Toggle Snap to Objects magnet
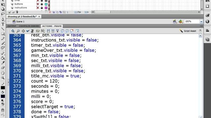211x118 pixels. (3, 110)
